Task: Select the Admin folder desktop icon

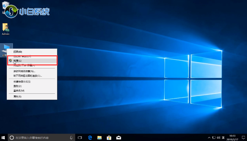Action: click(6, 29)
